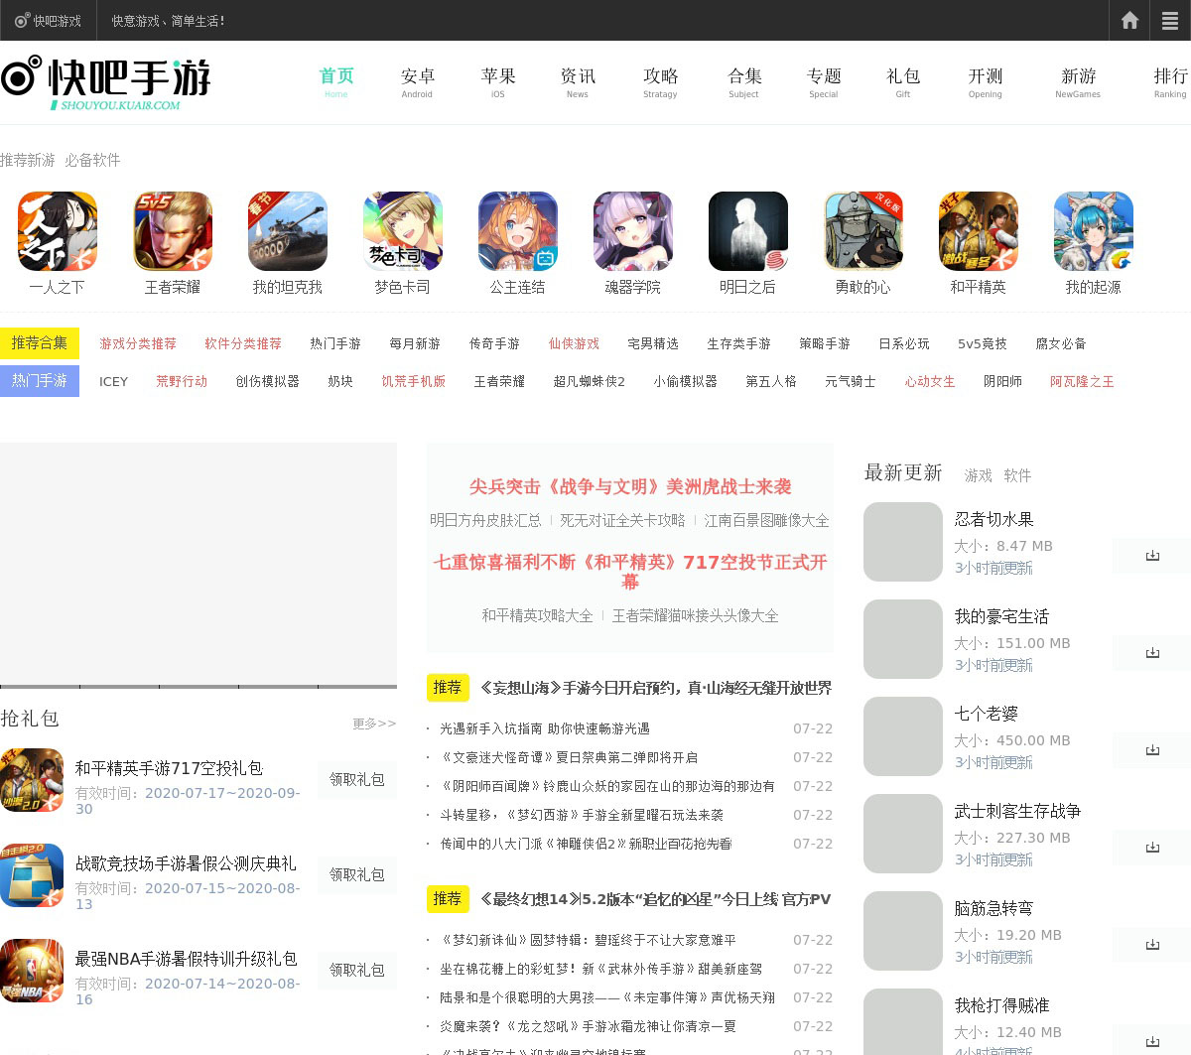Image resolution: width=1191 pixels, height=1055 pixels.
Task: Download 七个老婆 via download icon
Action: (1152, 750)
